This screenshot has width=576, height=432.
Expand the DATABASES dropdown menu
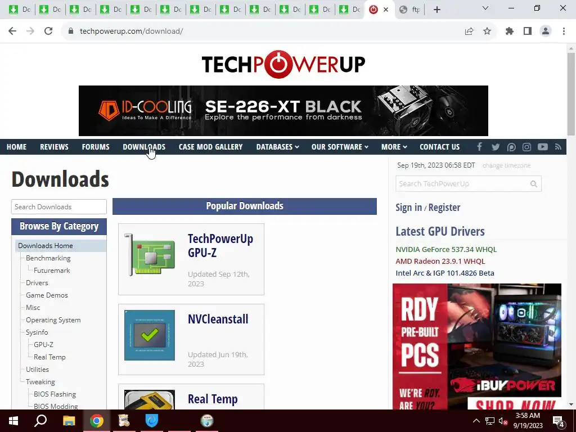[x=277, y=147]
